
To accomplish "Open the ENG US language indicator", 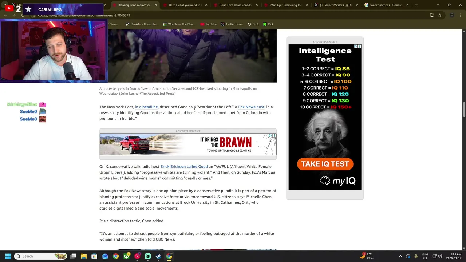I will coord(425,256).
